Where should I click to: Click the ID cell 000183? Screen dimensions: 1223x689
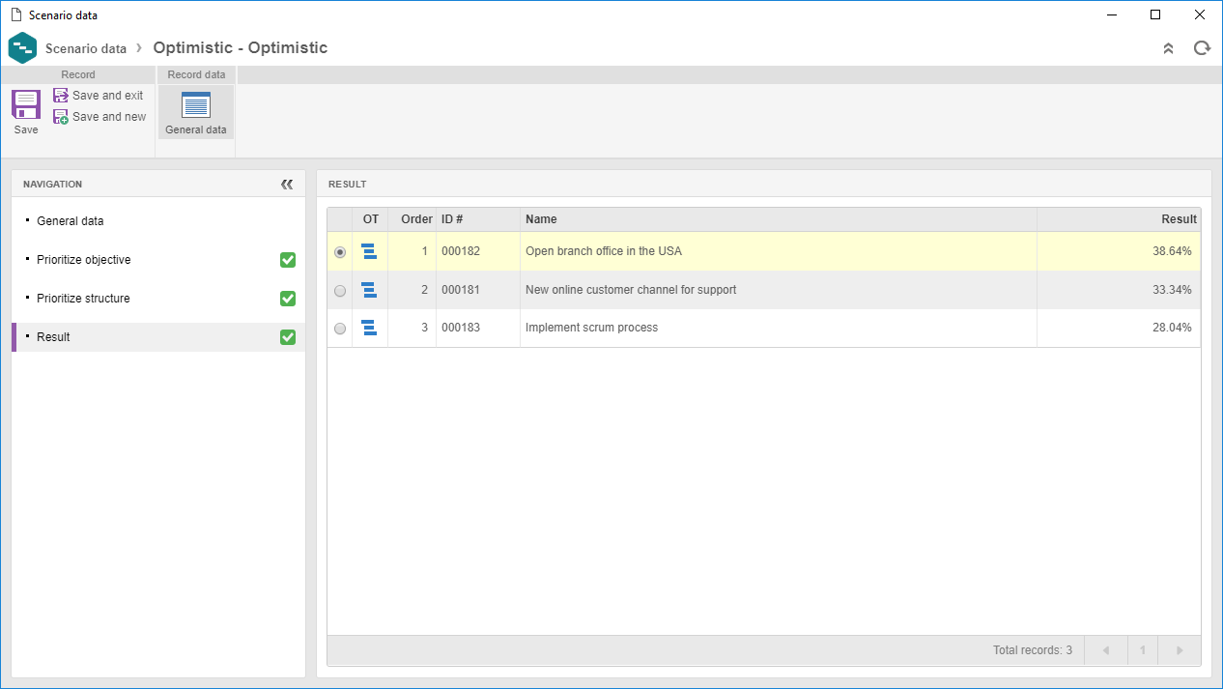pos(461,328)
